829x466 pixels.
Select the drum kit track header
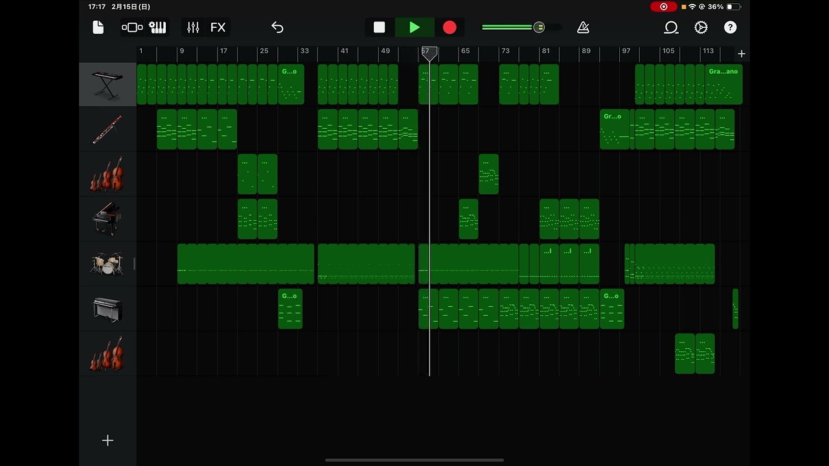(108, 264)
